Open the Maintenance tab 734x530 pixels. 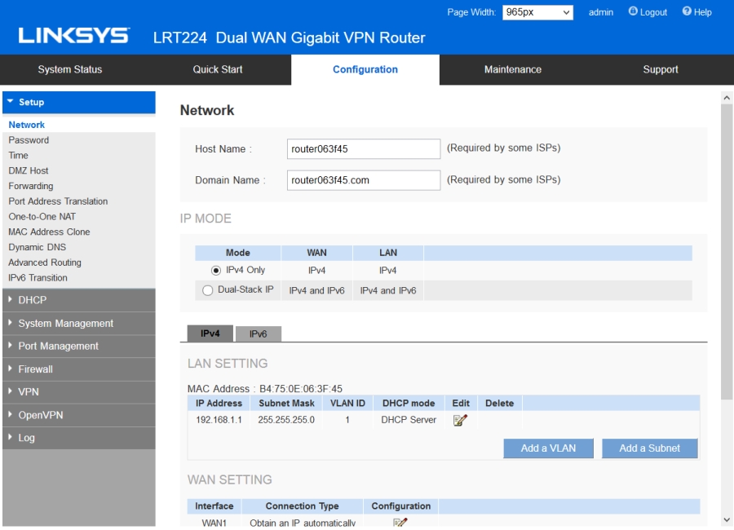click(x=513, y=69)
